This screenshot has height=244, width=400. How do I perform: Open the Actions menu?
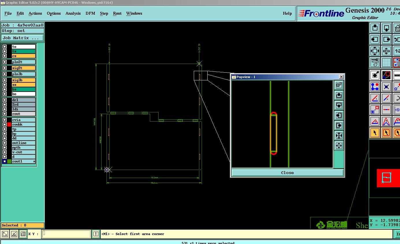[35, 13]
